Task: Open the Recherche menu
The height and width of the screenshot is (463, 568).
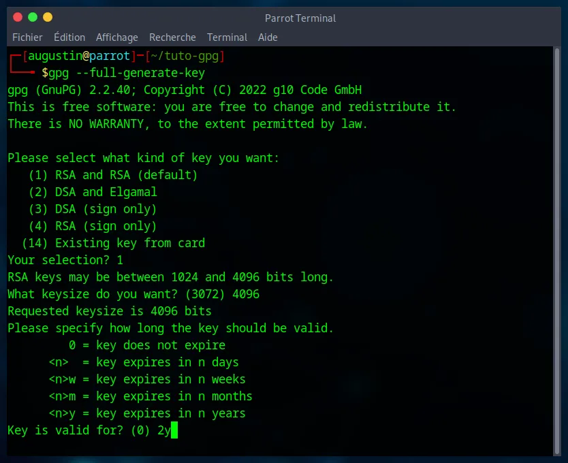Action: [x=172, y=37]
